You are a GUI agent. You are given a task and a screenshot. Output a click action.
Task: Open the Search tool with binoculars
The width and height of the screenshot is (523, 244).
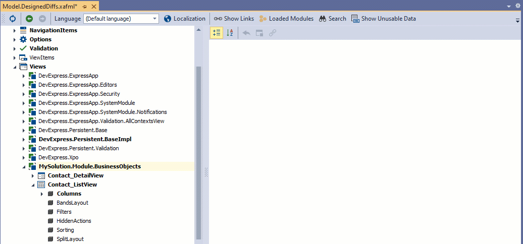333,19
